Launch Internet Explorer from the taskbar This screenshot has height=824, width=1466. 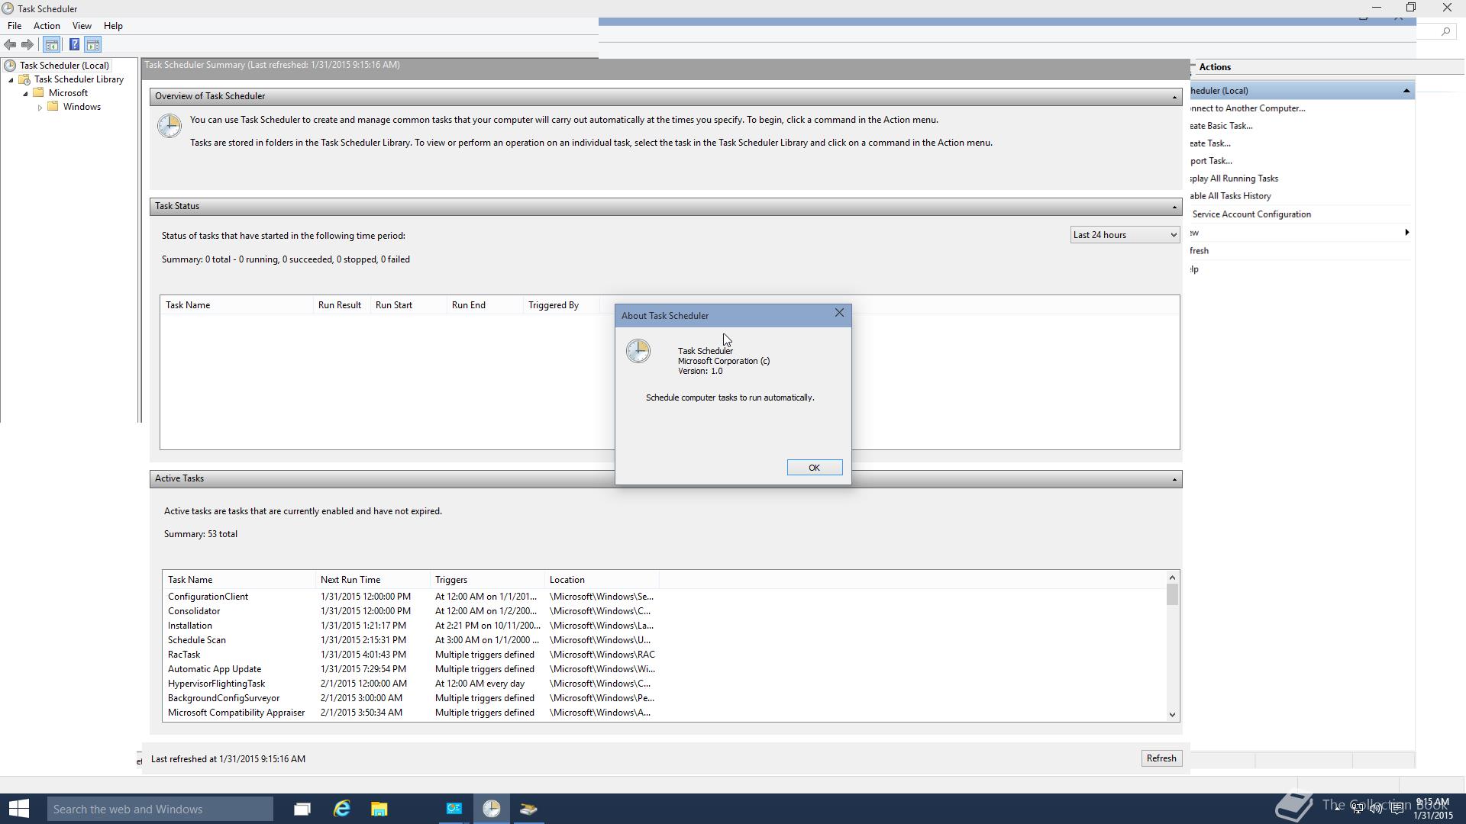click(341, 809)
